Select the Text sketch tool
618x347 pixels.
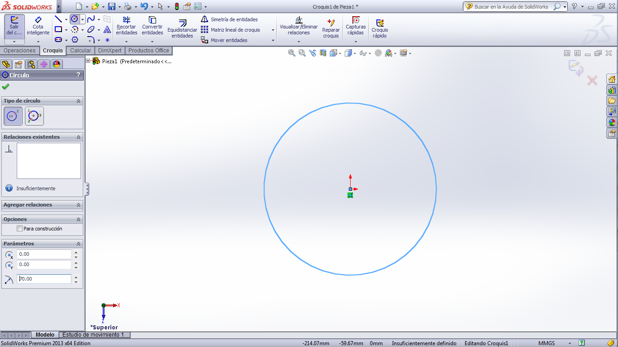(x=107, y=29)
